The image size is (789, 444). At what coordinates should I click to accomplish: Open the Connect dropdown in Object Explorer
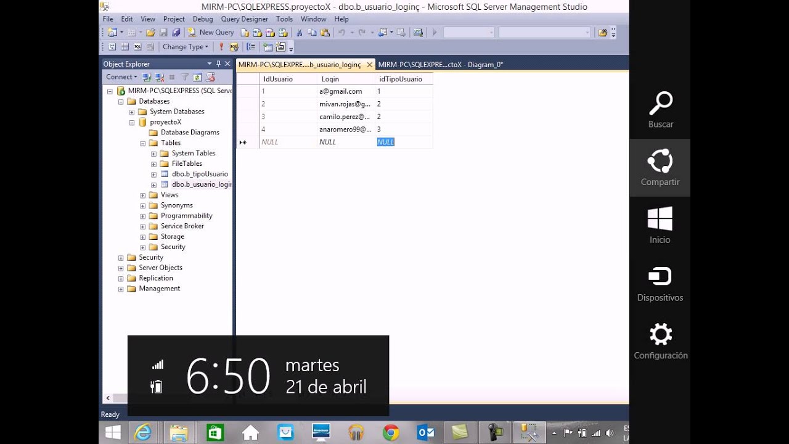[121, 77]
